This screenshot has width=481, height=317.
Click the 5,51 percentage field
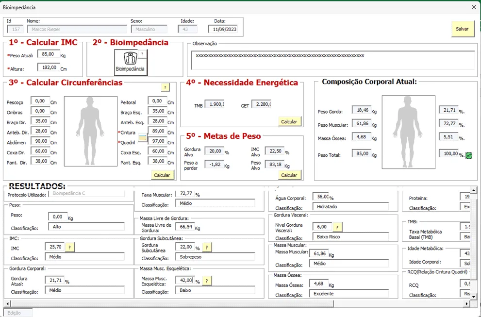click(x=448, y=137)
